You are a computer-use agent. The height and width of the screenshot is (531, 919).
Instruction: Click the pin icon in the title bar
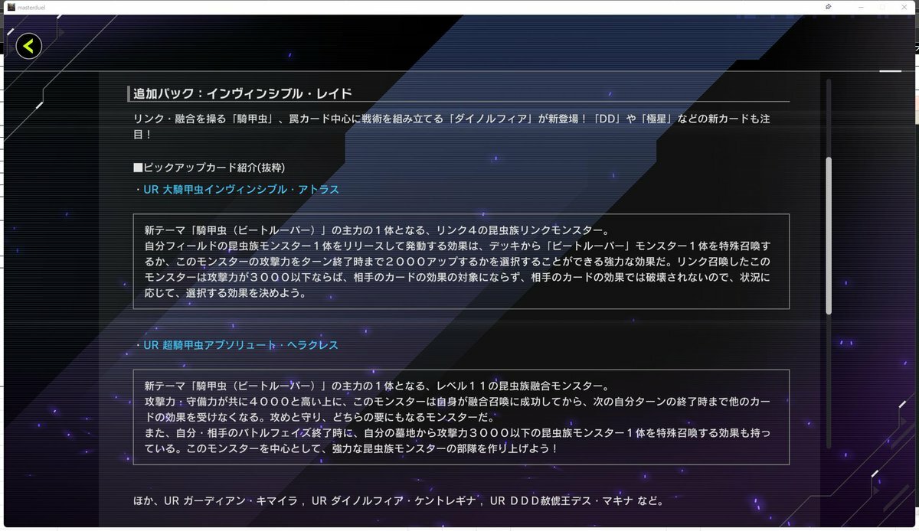[x=829, y=7]
